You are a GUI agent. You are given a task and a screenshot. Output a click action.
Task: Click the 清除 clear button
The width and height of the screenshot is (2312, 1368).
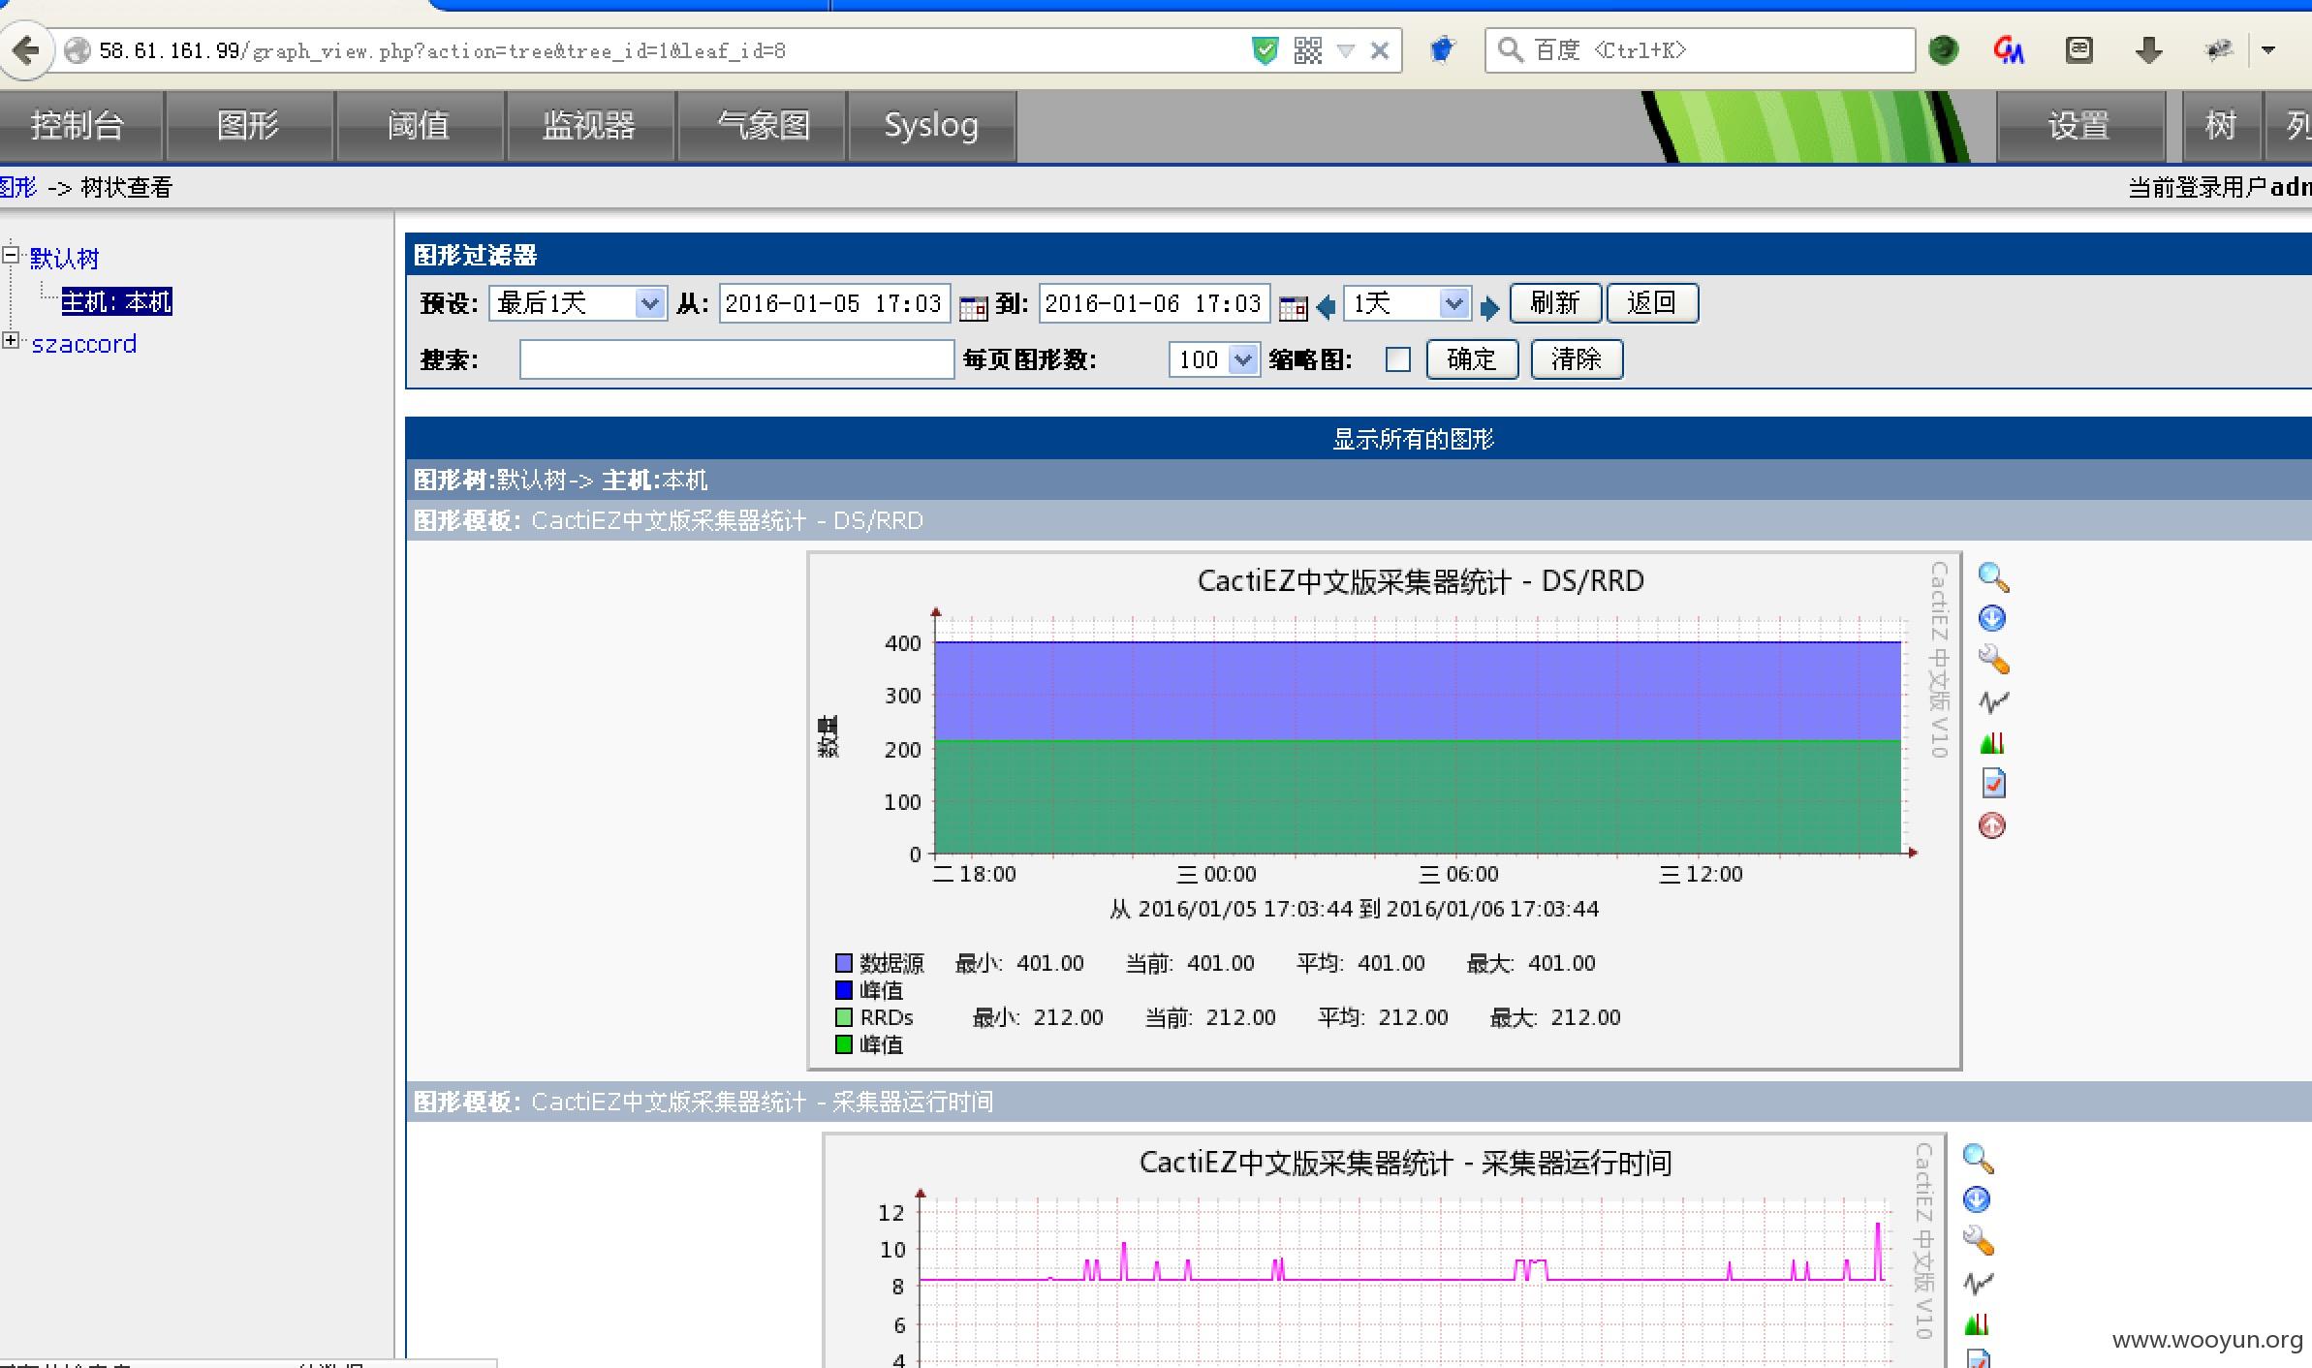(x=1577, y=359)
